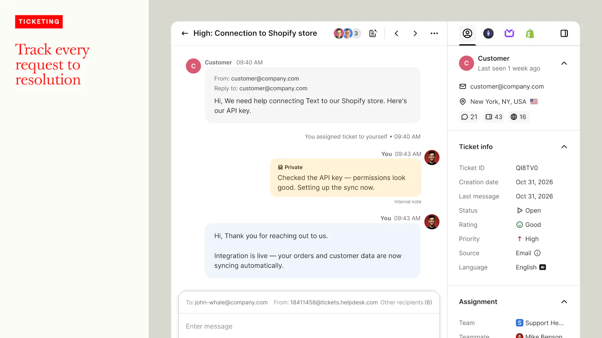The height and width of the screenshot is (338, 602).
Task: Click the To: john-whale@company.com recipient
Action: click(227, 302)
